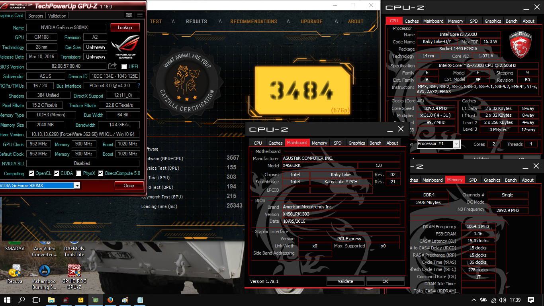
Task: Switch to the Sensors tab in GPU-Z
Action: [35, 16]
